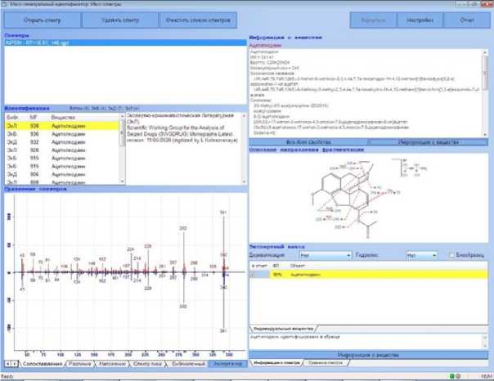The height and width of the screenshot is (381, 494).
Task: Click the substance info panel scroll-up arrow
Action: [x=485, y=52]
